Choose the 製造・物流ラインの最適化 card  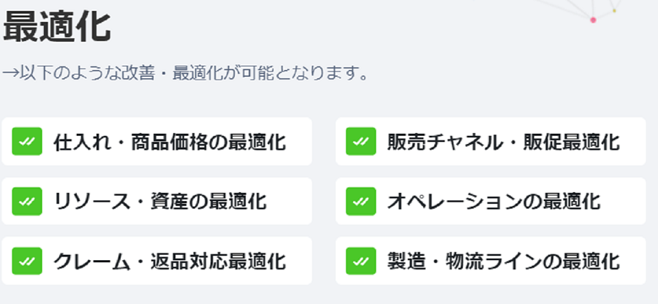tap(491, 261)
